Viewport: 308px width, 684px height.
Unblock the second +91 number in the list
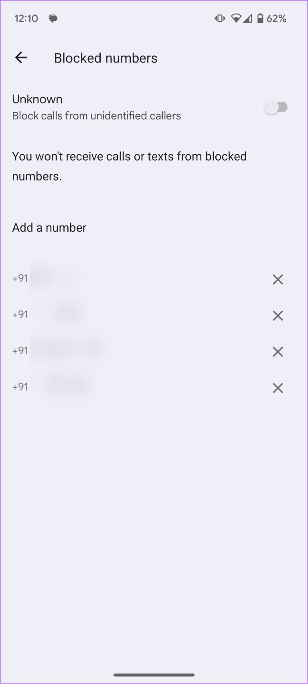click(x=278, y=315)
